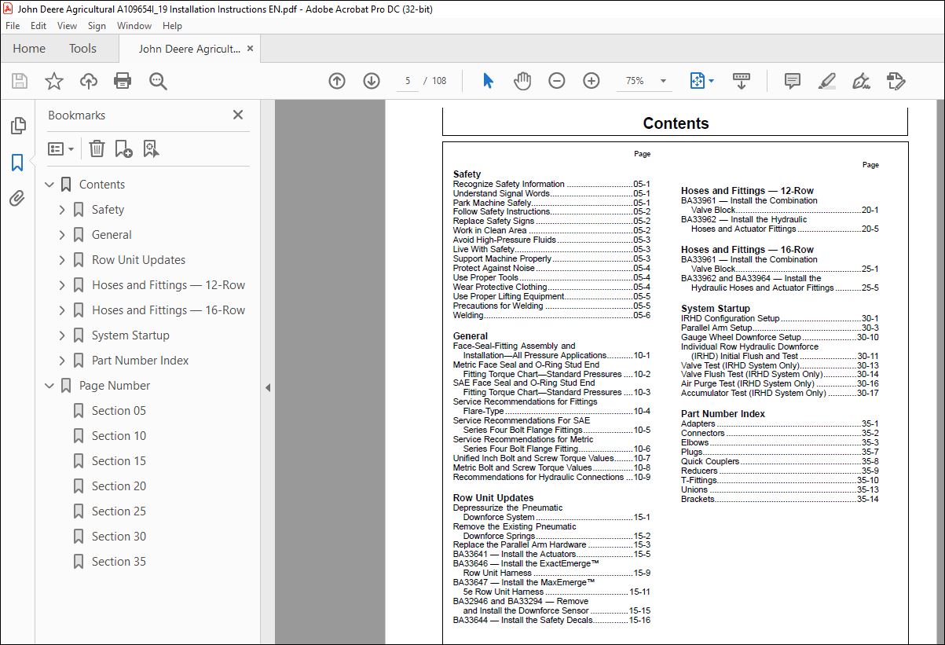Print the document via printer icon

(x=123, y=81)
